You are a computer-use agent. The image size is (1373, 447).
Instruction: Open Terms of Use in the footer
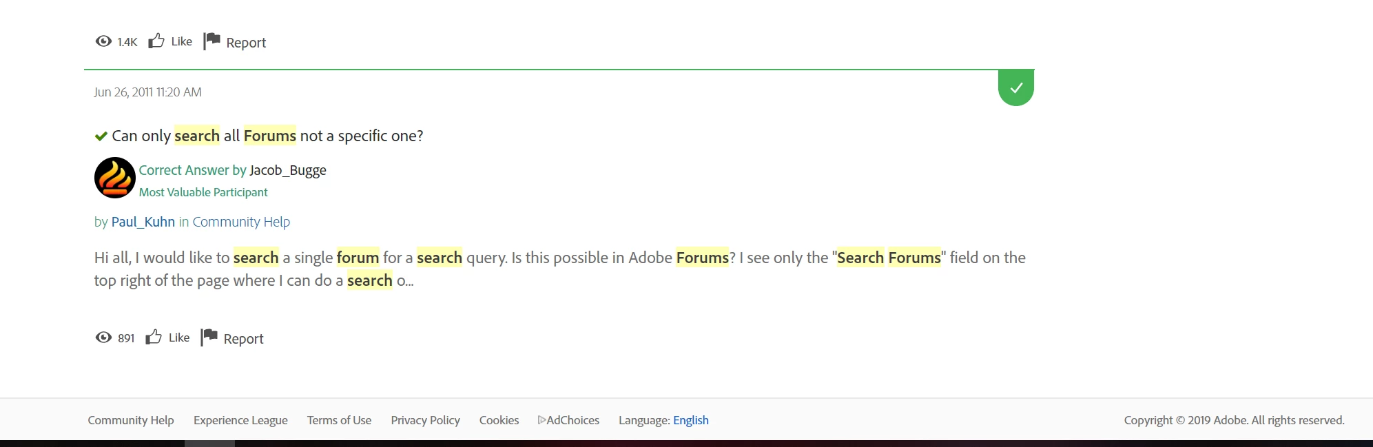coord(339,420)
